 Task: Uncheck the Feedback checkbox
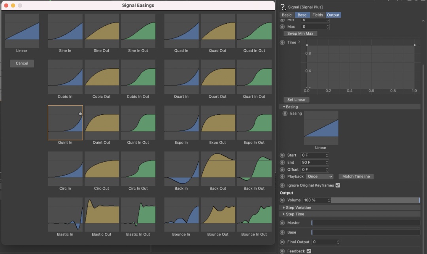coord(309,251)
